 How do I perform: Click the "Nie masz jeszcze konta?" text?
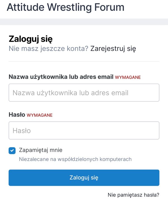point(48,49)
